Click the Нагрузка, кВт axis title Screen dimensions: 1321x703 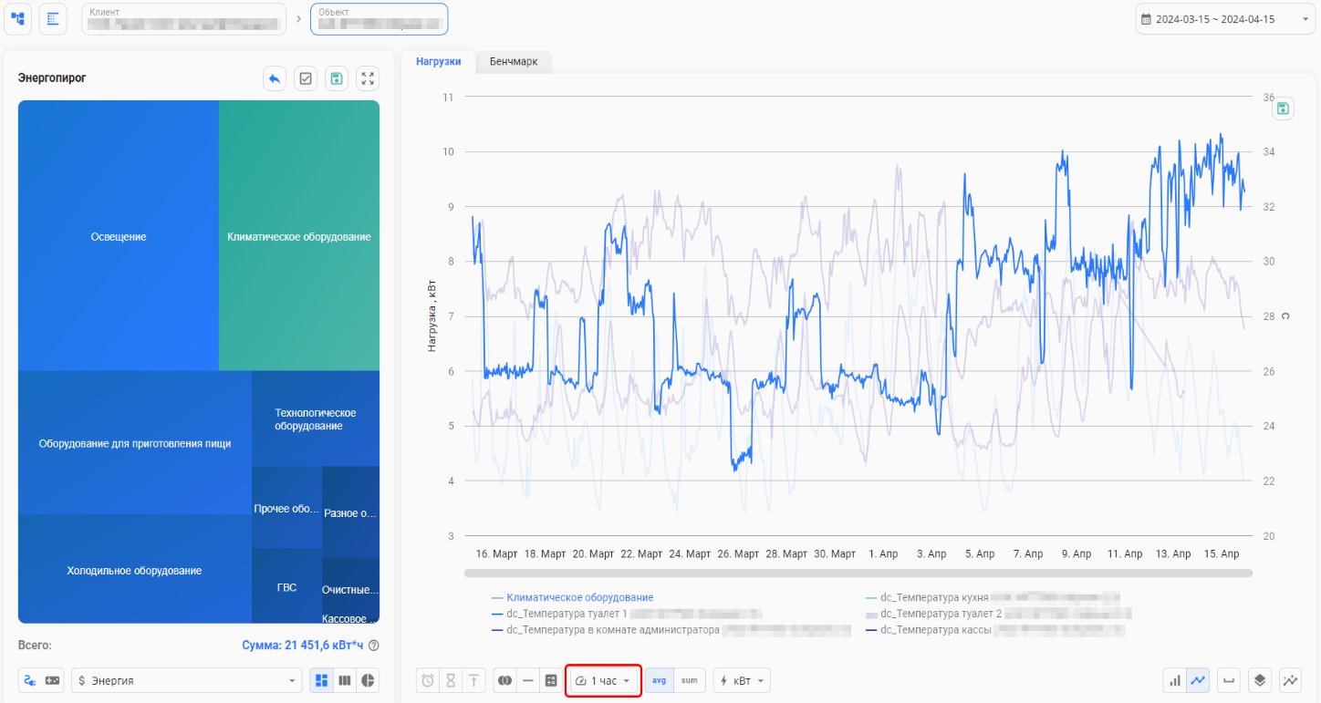click(432, 315)
